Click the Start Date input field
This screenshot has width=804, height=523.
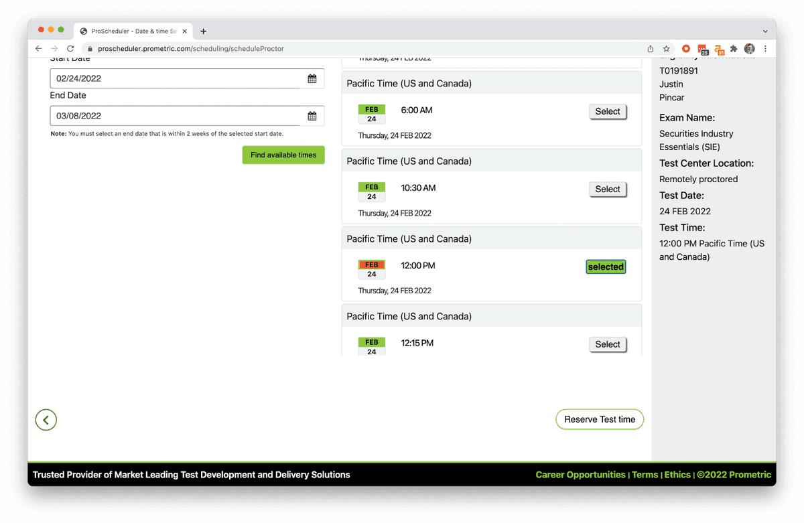click(176, 78)
